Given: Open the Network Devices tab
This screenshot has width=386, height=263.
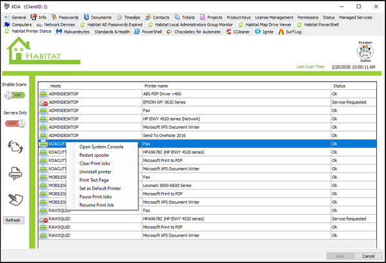Looking at the screenshot, I should pos(55,24).
